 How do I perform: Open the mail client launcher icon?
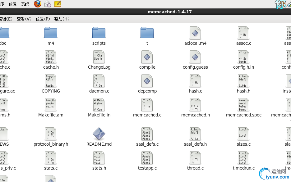coord(48,4)
